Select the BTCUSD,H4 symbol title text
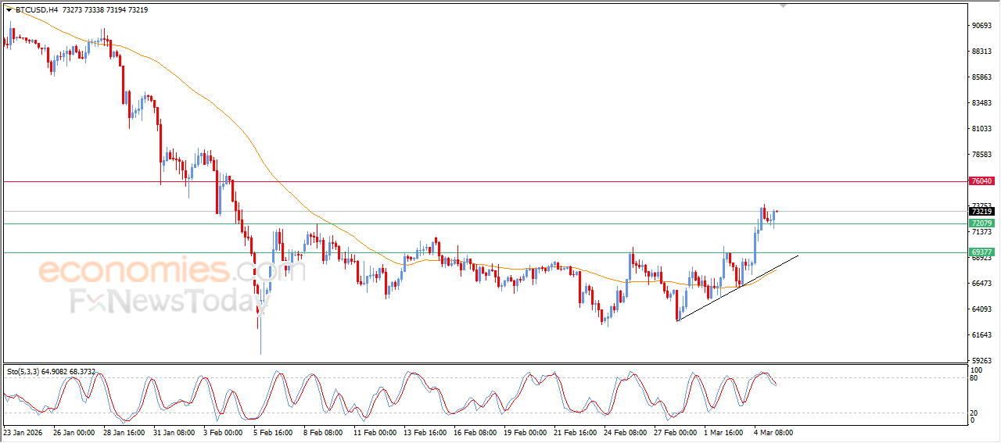Image resolution: width=1001 pixels, height=443 pixels. [x=36, y=10]
